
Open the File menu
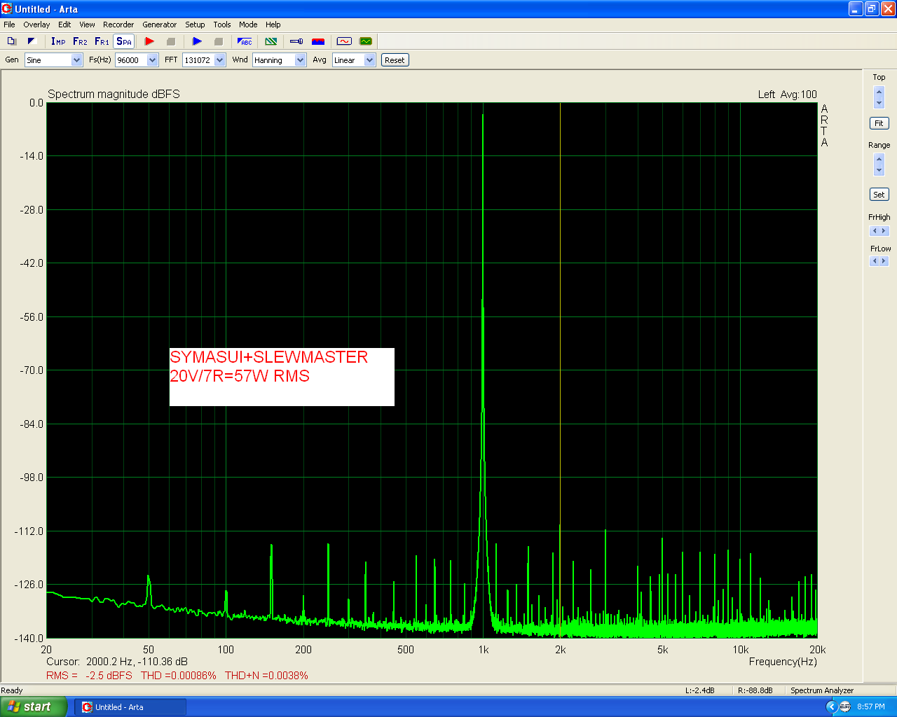(x=9, y=25)
